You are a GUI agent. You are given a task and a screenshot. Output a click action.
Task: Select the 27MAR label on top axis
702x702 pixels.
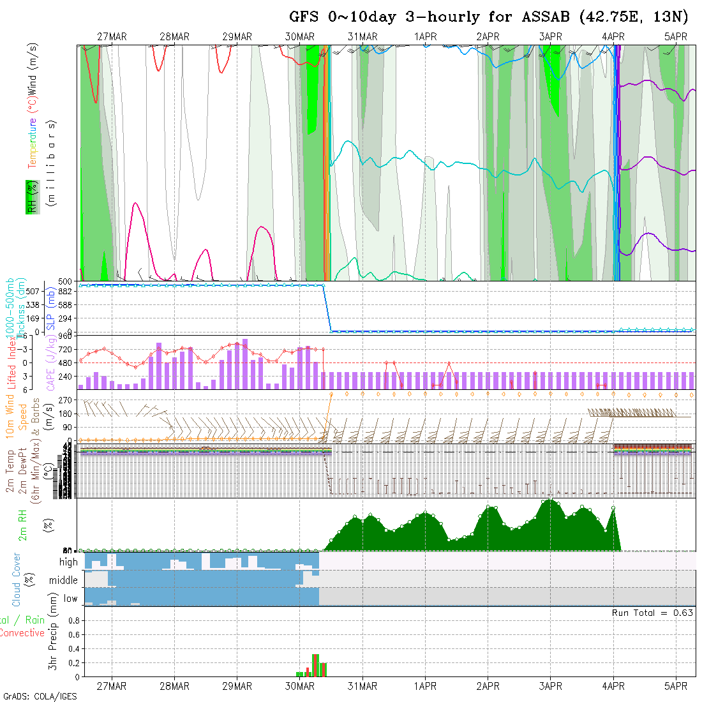point(112,37)
